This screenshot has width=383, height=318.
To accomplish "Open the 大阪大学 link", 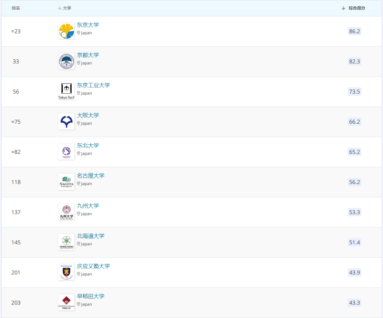I will pyautogui.click(x=88, y=115).
